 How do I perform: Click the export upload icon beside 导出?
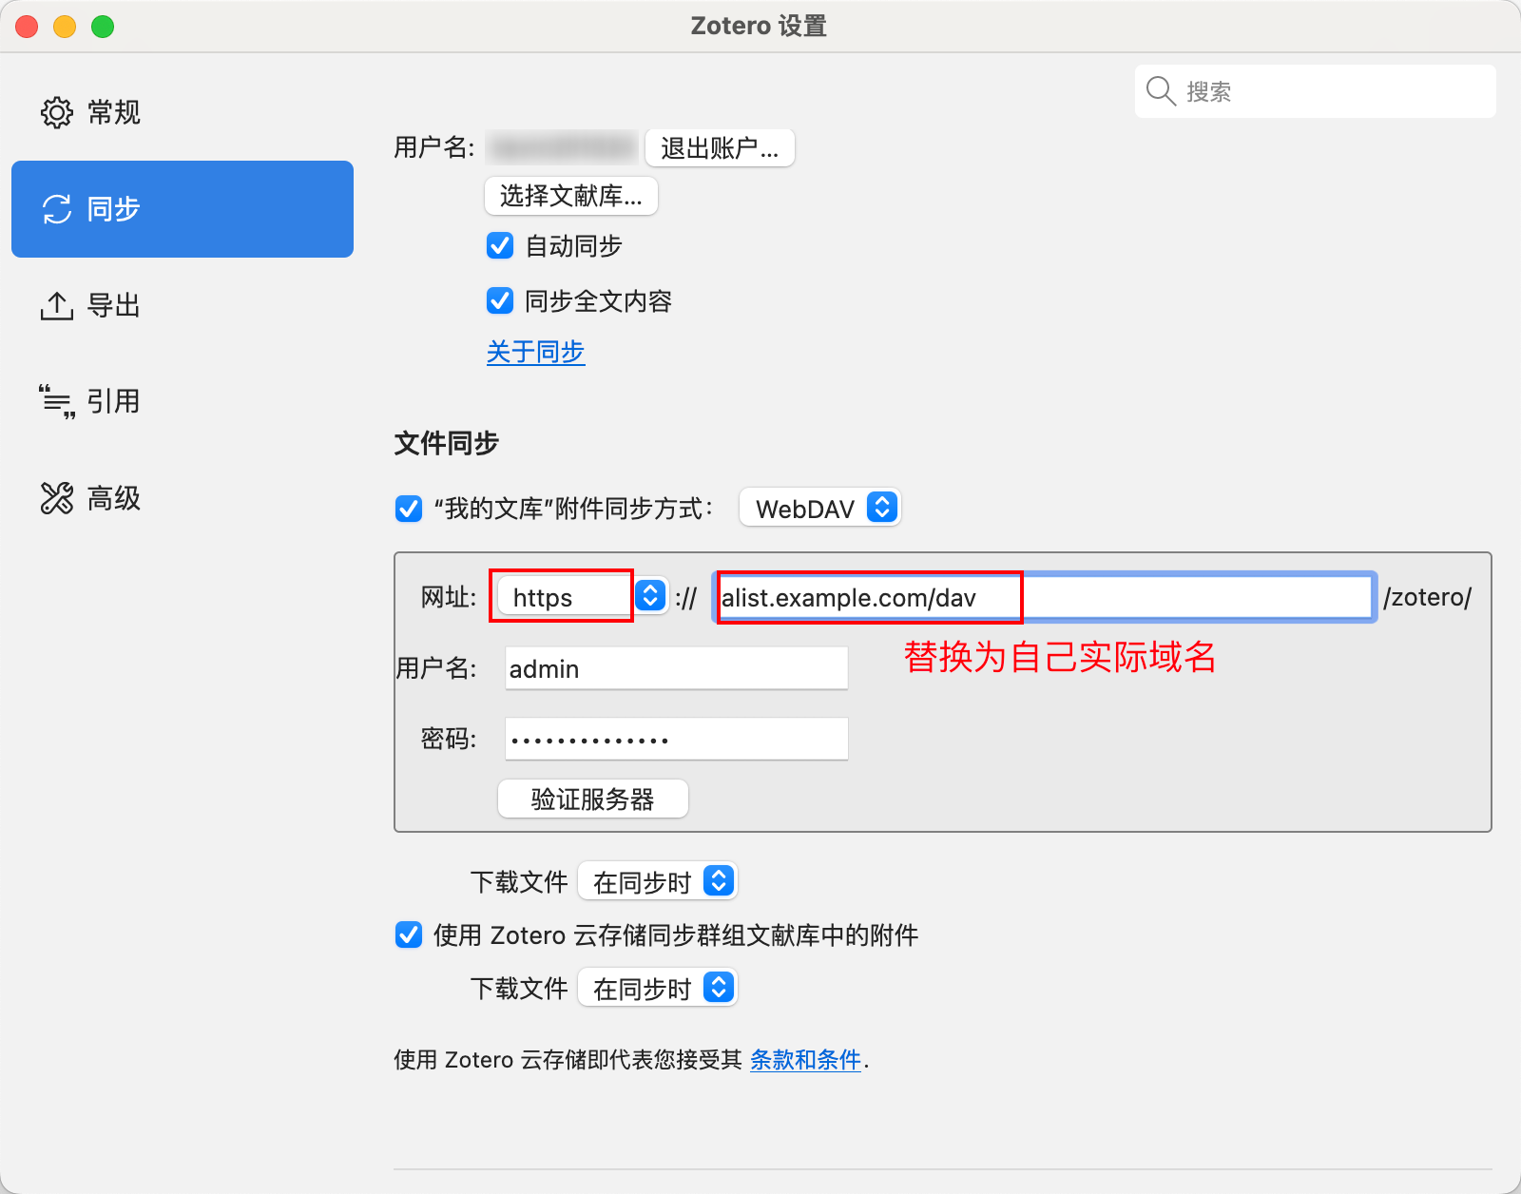point(57,305)
